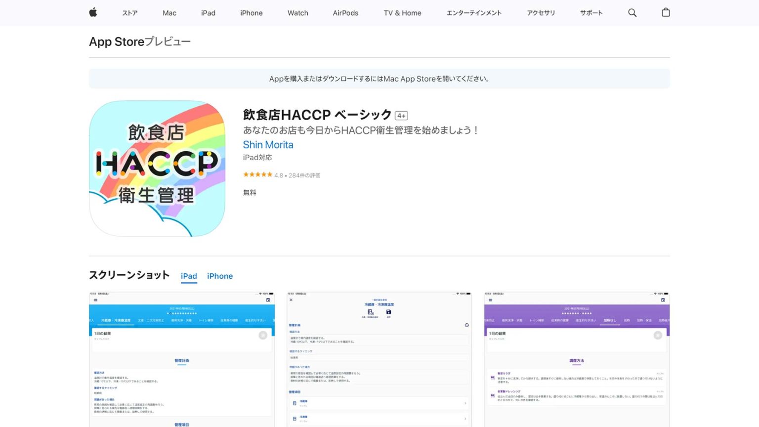Viewport: 759px width, 427px height.
Task: Select エンターテインメント in the navigation
Action: coord(473,13)
